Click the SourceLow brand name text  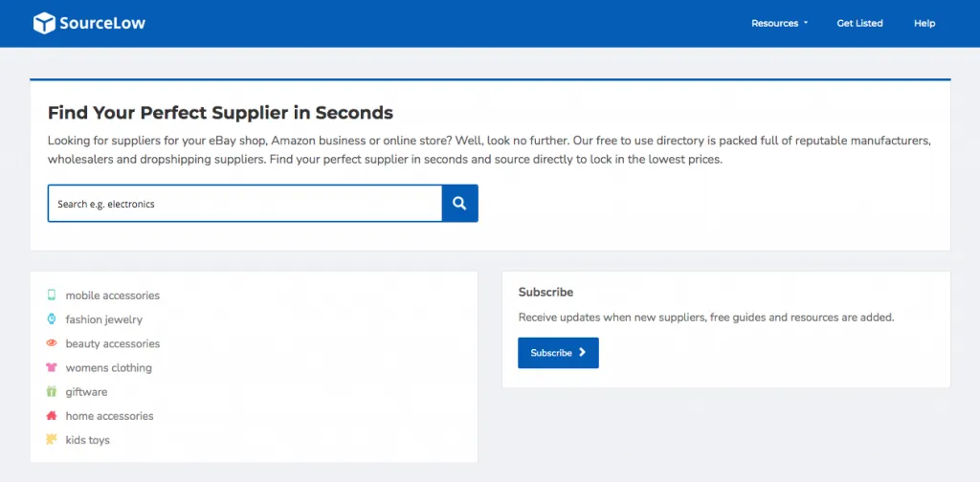click(102, 23)
